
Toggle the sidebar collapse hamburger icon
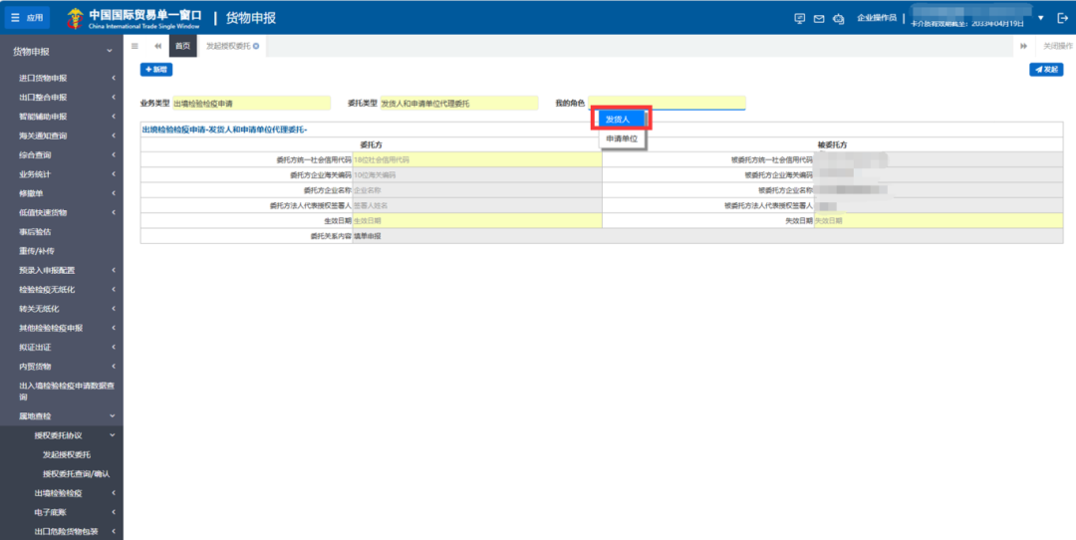pos(134,46)
